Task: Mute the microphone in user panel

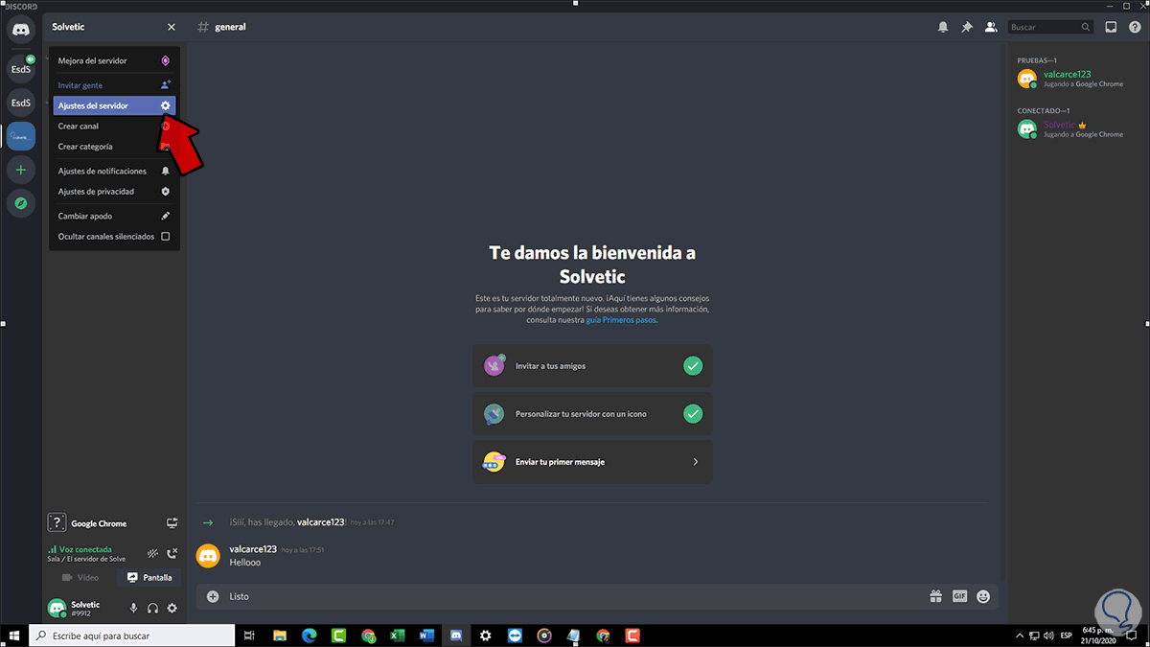Action: point(133,608)
